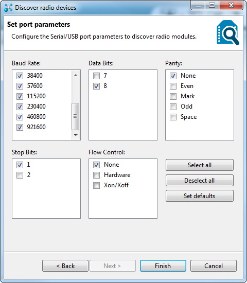The width and height of the screenshot is (247, 283).
Task: Tick the Space parity checkbox
Action: pos(173,117)
